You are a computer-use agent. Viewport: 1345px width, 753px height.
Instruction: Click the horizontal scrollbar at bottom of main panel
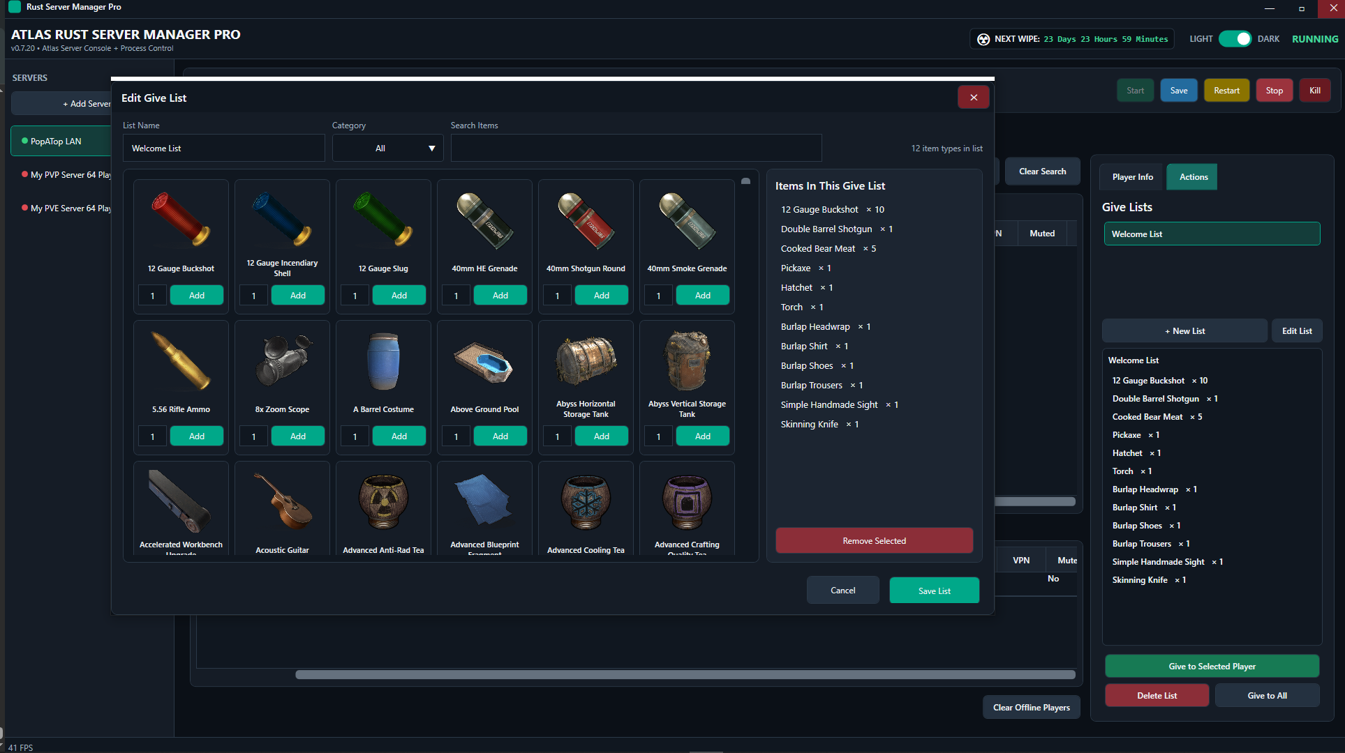click(685, 674)
